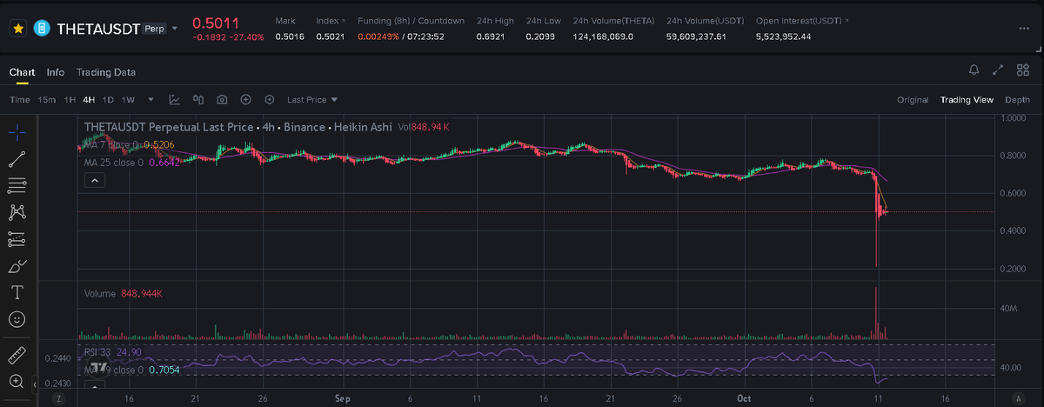1044x407 pixels.
Task: Open the THETAUSDT pair selector dropdown arrow
Action: pyautogui.click(x=174, y=29)
